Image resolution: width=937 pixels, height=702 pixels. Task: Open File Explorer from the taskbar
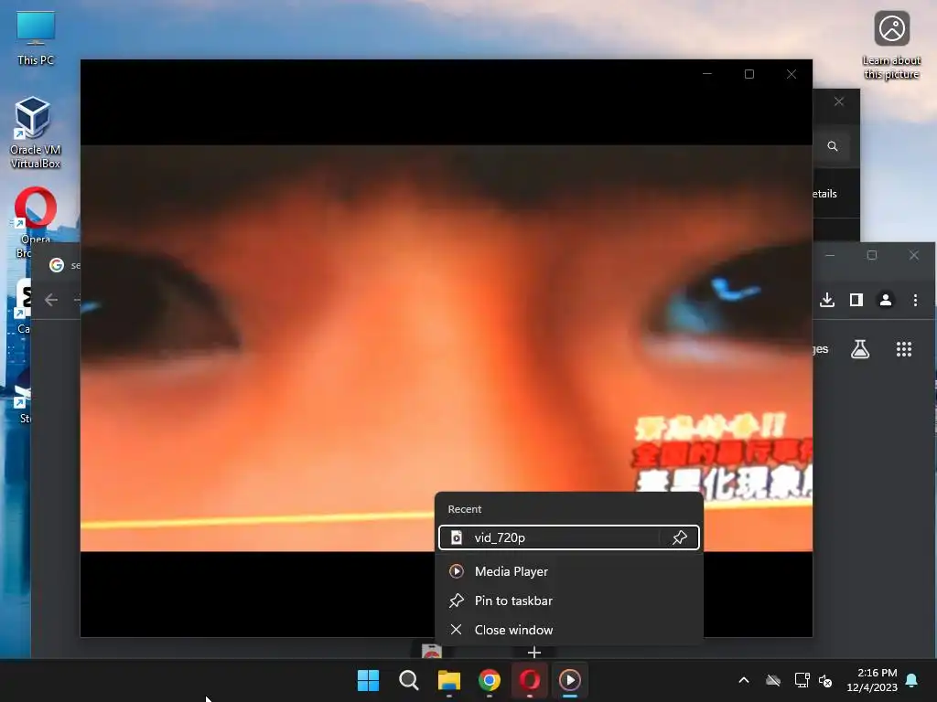tap(448, 680)
